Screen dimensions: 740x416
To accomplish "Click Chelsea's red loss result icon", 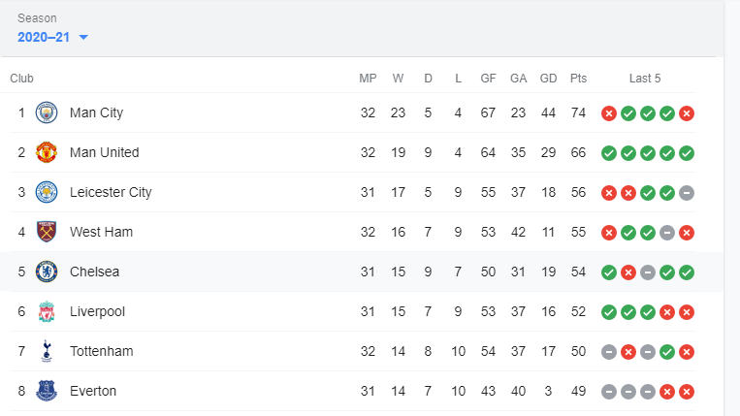I will coord(628,272).
